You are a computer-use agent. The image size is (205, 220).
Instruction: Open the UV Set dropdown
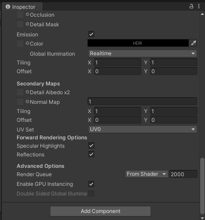[143, 129]
